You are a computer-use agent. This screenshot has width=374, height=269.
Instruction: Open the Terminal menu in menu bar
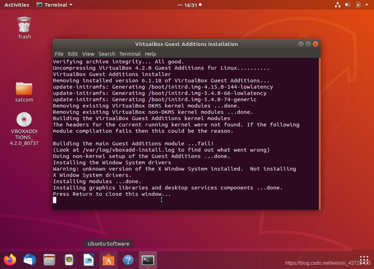130,54
